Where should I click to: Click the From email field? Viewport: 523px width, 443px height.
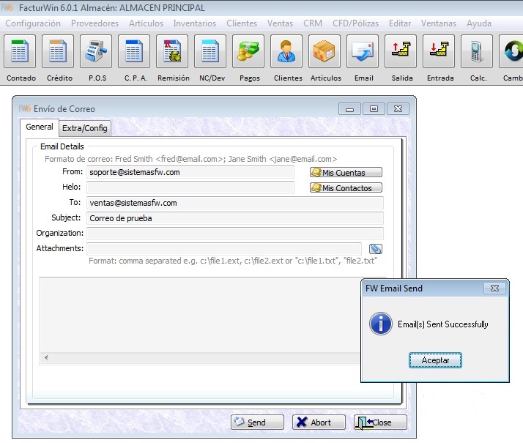[190, 172]
